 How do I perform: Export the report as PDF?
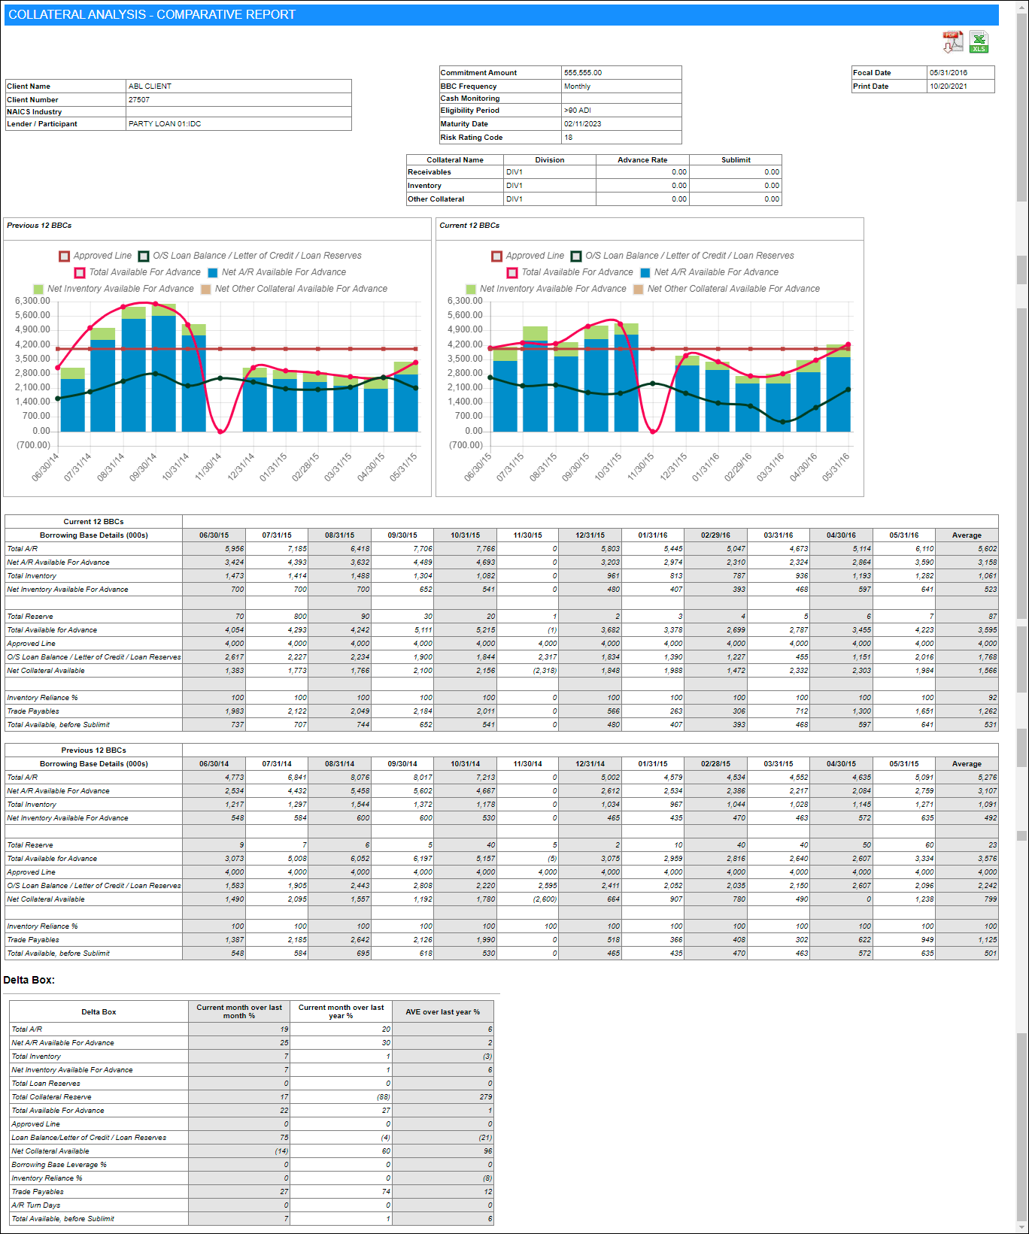pyautogui.click(x=952, y=42)
